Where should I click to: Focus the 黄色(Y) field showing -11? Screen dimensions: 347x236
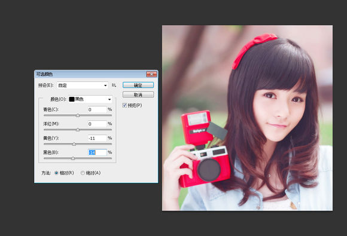coord(97,139)
